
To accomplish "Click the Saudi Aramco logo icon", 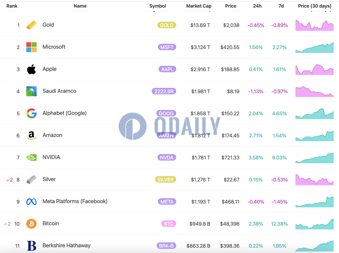I will (31, 91).
